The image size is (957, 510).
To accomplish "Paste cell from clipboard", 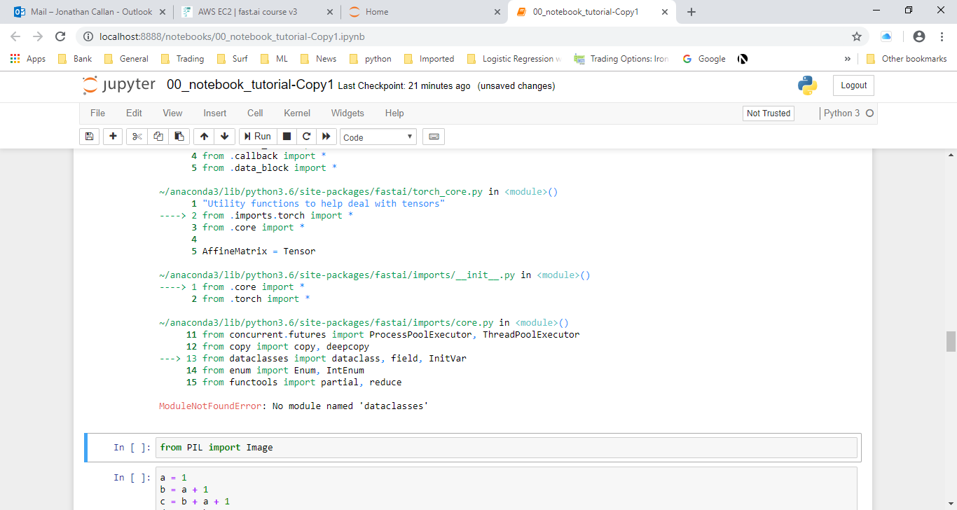I will point(179,137).
